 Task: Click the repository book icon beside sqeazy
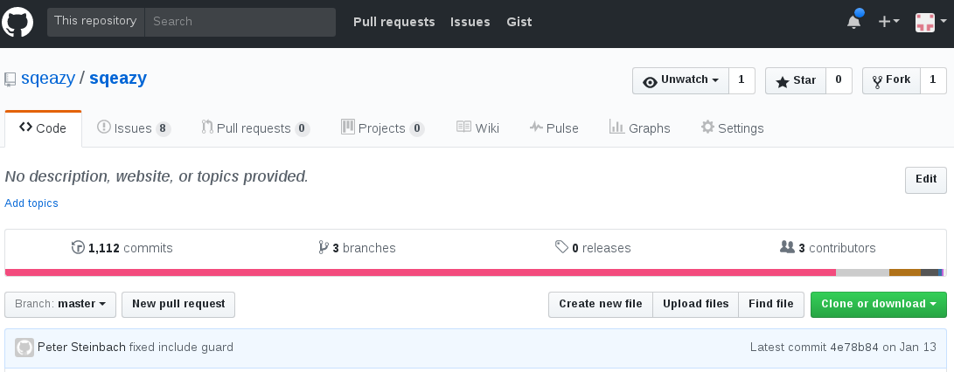click(x=10, y=79)
